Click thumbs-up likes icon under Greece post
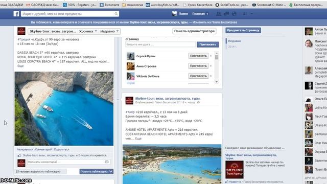Screen dimensions: 327x184 [x=19, y=155]
